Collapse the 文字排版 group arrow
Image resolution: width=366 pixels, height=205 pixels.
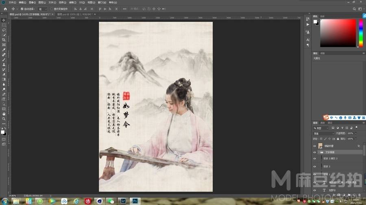(x=319, y=152)
